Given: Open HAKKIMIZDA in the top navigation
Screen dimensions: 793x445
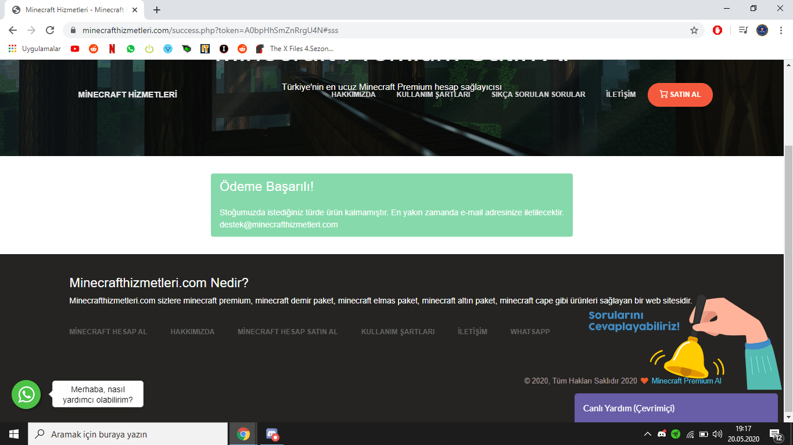Looking at the screenshot, I should (x=353, y=95).
